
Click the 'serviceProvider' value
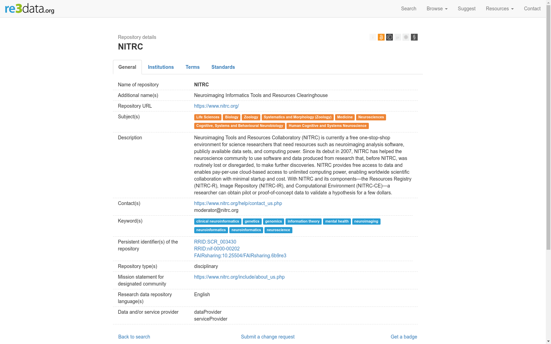point(211,319)
